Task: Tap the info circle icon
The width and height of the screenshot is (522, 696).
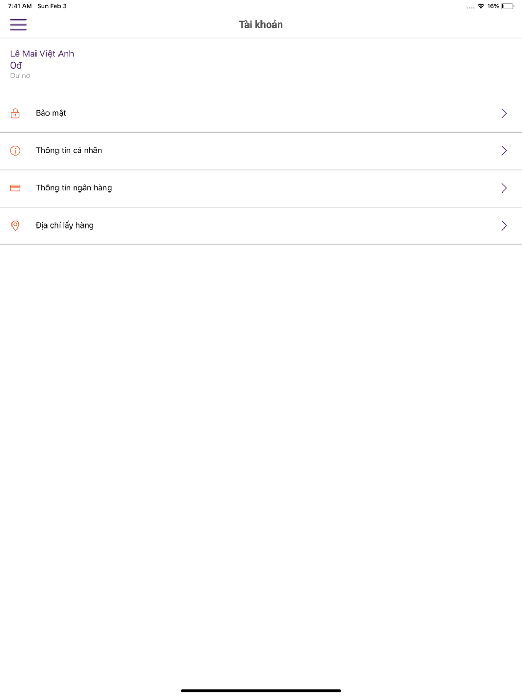Action: point(15,151)
